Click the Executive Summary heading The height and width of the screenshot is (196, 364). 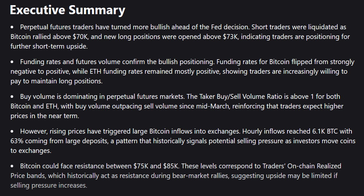(68, 10)
